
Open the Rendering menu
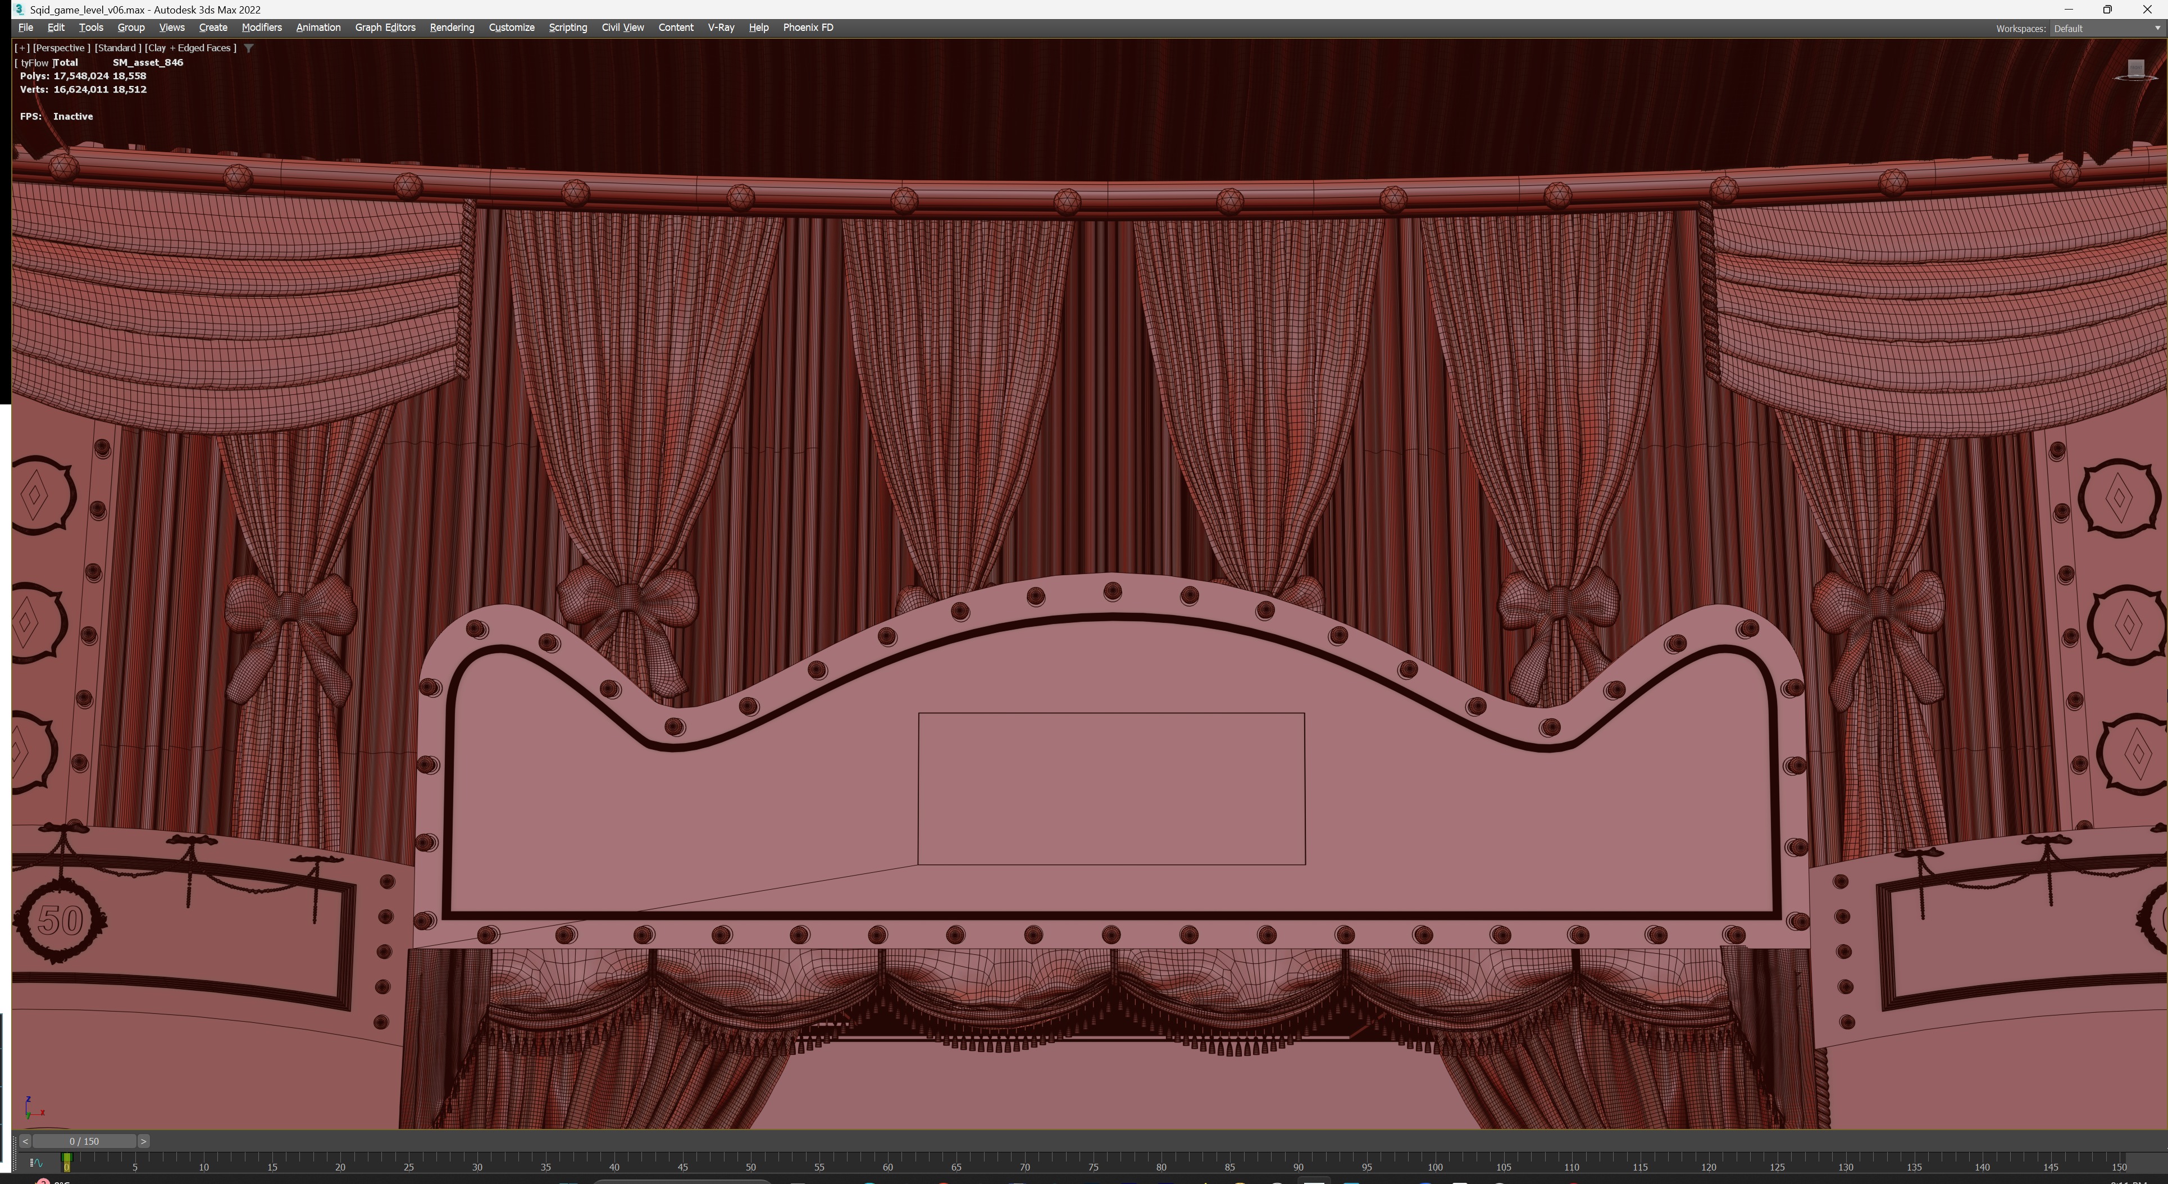point(451,28)
